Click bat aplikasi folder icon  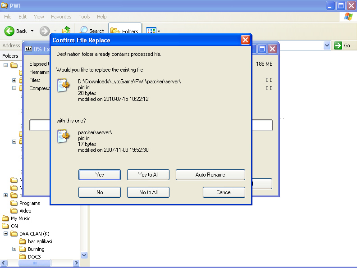[23, 241]
